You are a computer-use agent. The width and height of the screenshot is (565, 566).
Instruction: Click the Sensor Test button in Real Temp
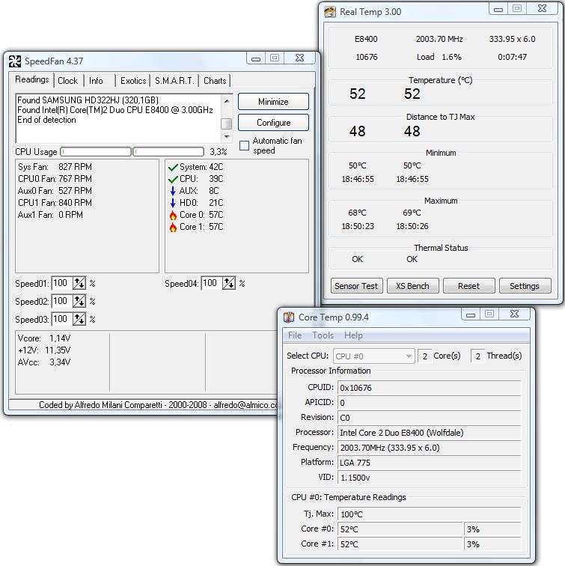pyautogui.click(x=356, y=286)
